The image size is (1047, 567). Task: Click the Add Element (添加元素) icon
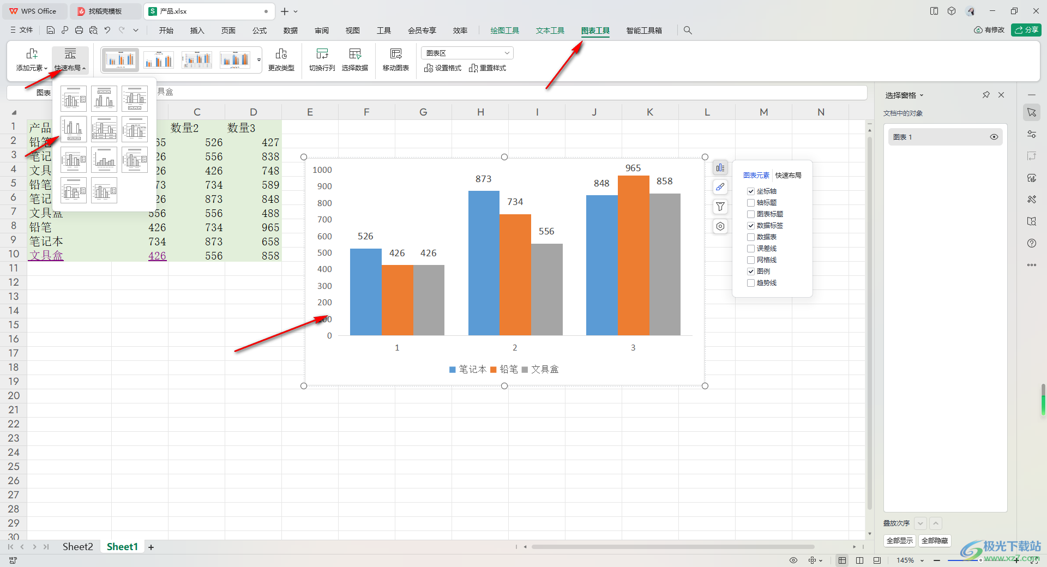(x=32, y=53)
